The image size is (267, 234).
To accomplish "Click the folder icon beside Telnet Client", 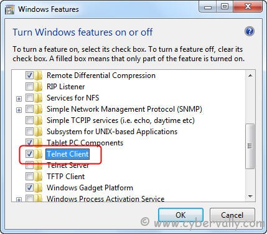I will pyautogui.click(x=38, y=154).
